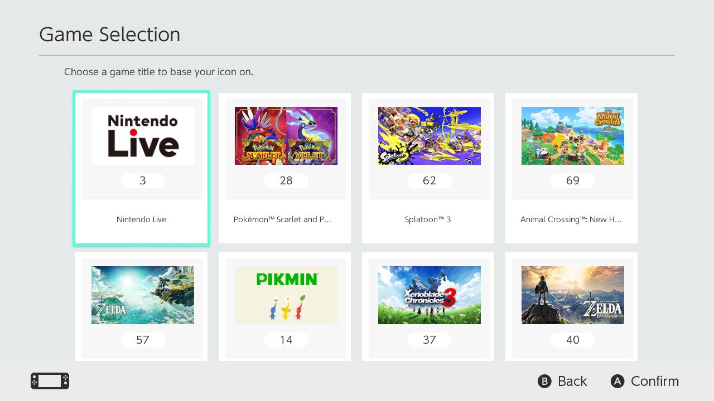The image size is (714, 401).
Task: Select the Pikmin game artwork
Action: pos(286,295)
